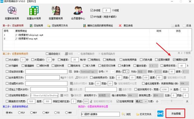Enable 去除视频声音 checkbox
Screen dimensions: 194x119
pos(121,60)
